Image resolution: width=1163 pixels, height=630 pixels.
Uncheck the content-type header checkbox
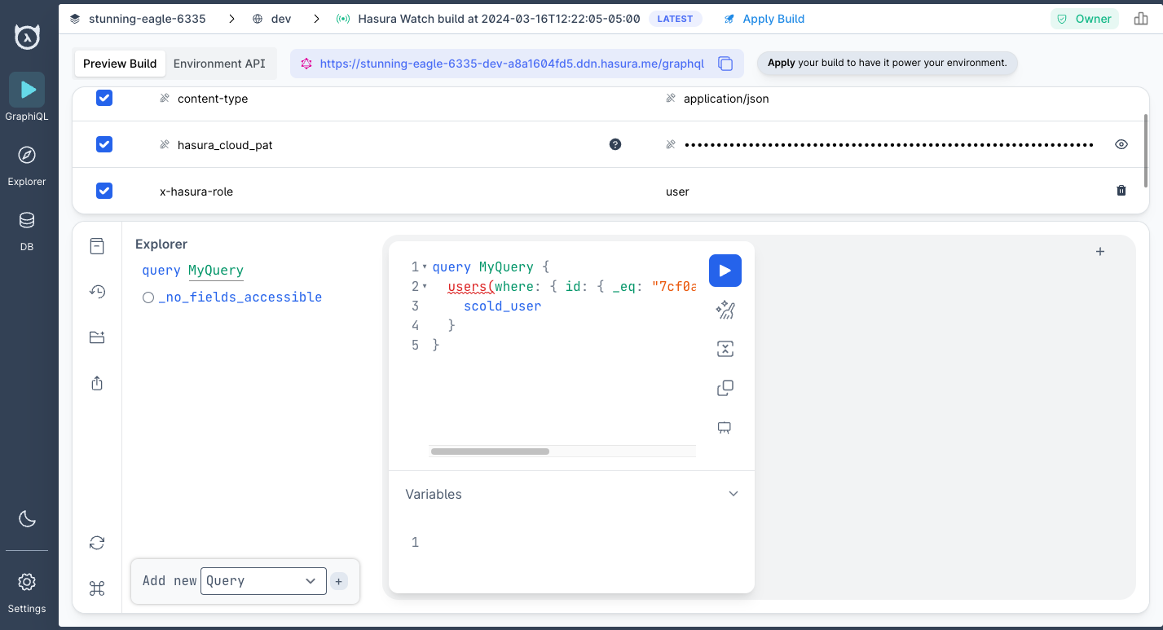click(x=104, y=98)
